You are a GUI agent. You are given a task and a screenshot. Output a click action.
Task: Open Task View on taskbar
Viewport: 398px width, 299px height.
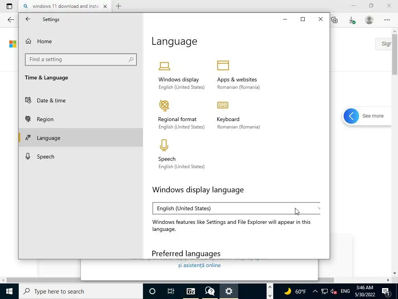(171, 291)
